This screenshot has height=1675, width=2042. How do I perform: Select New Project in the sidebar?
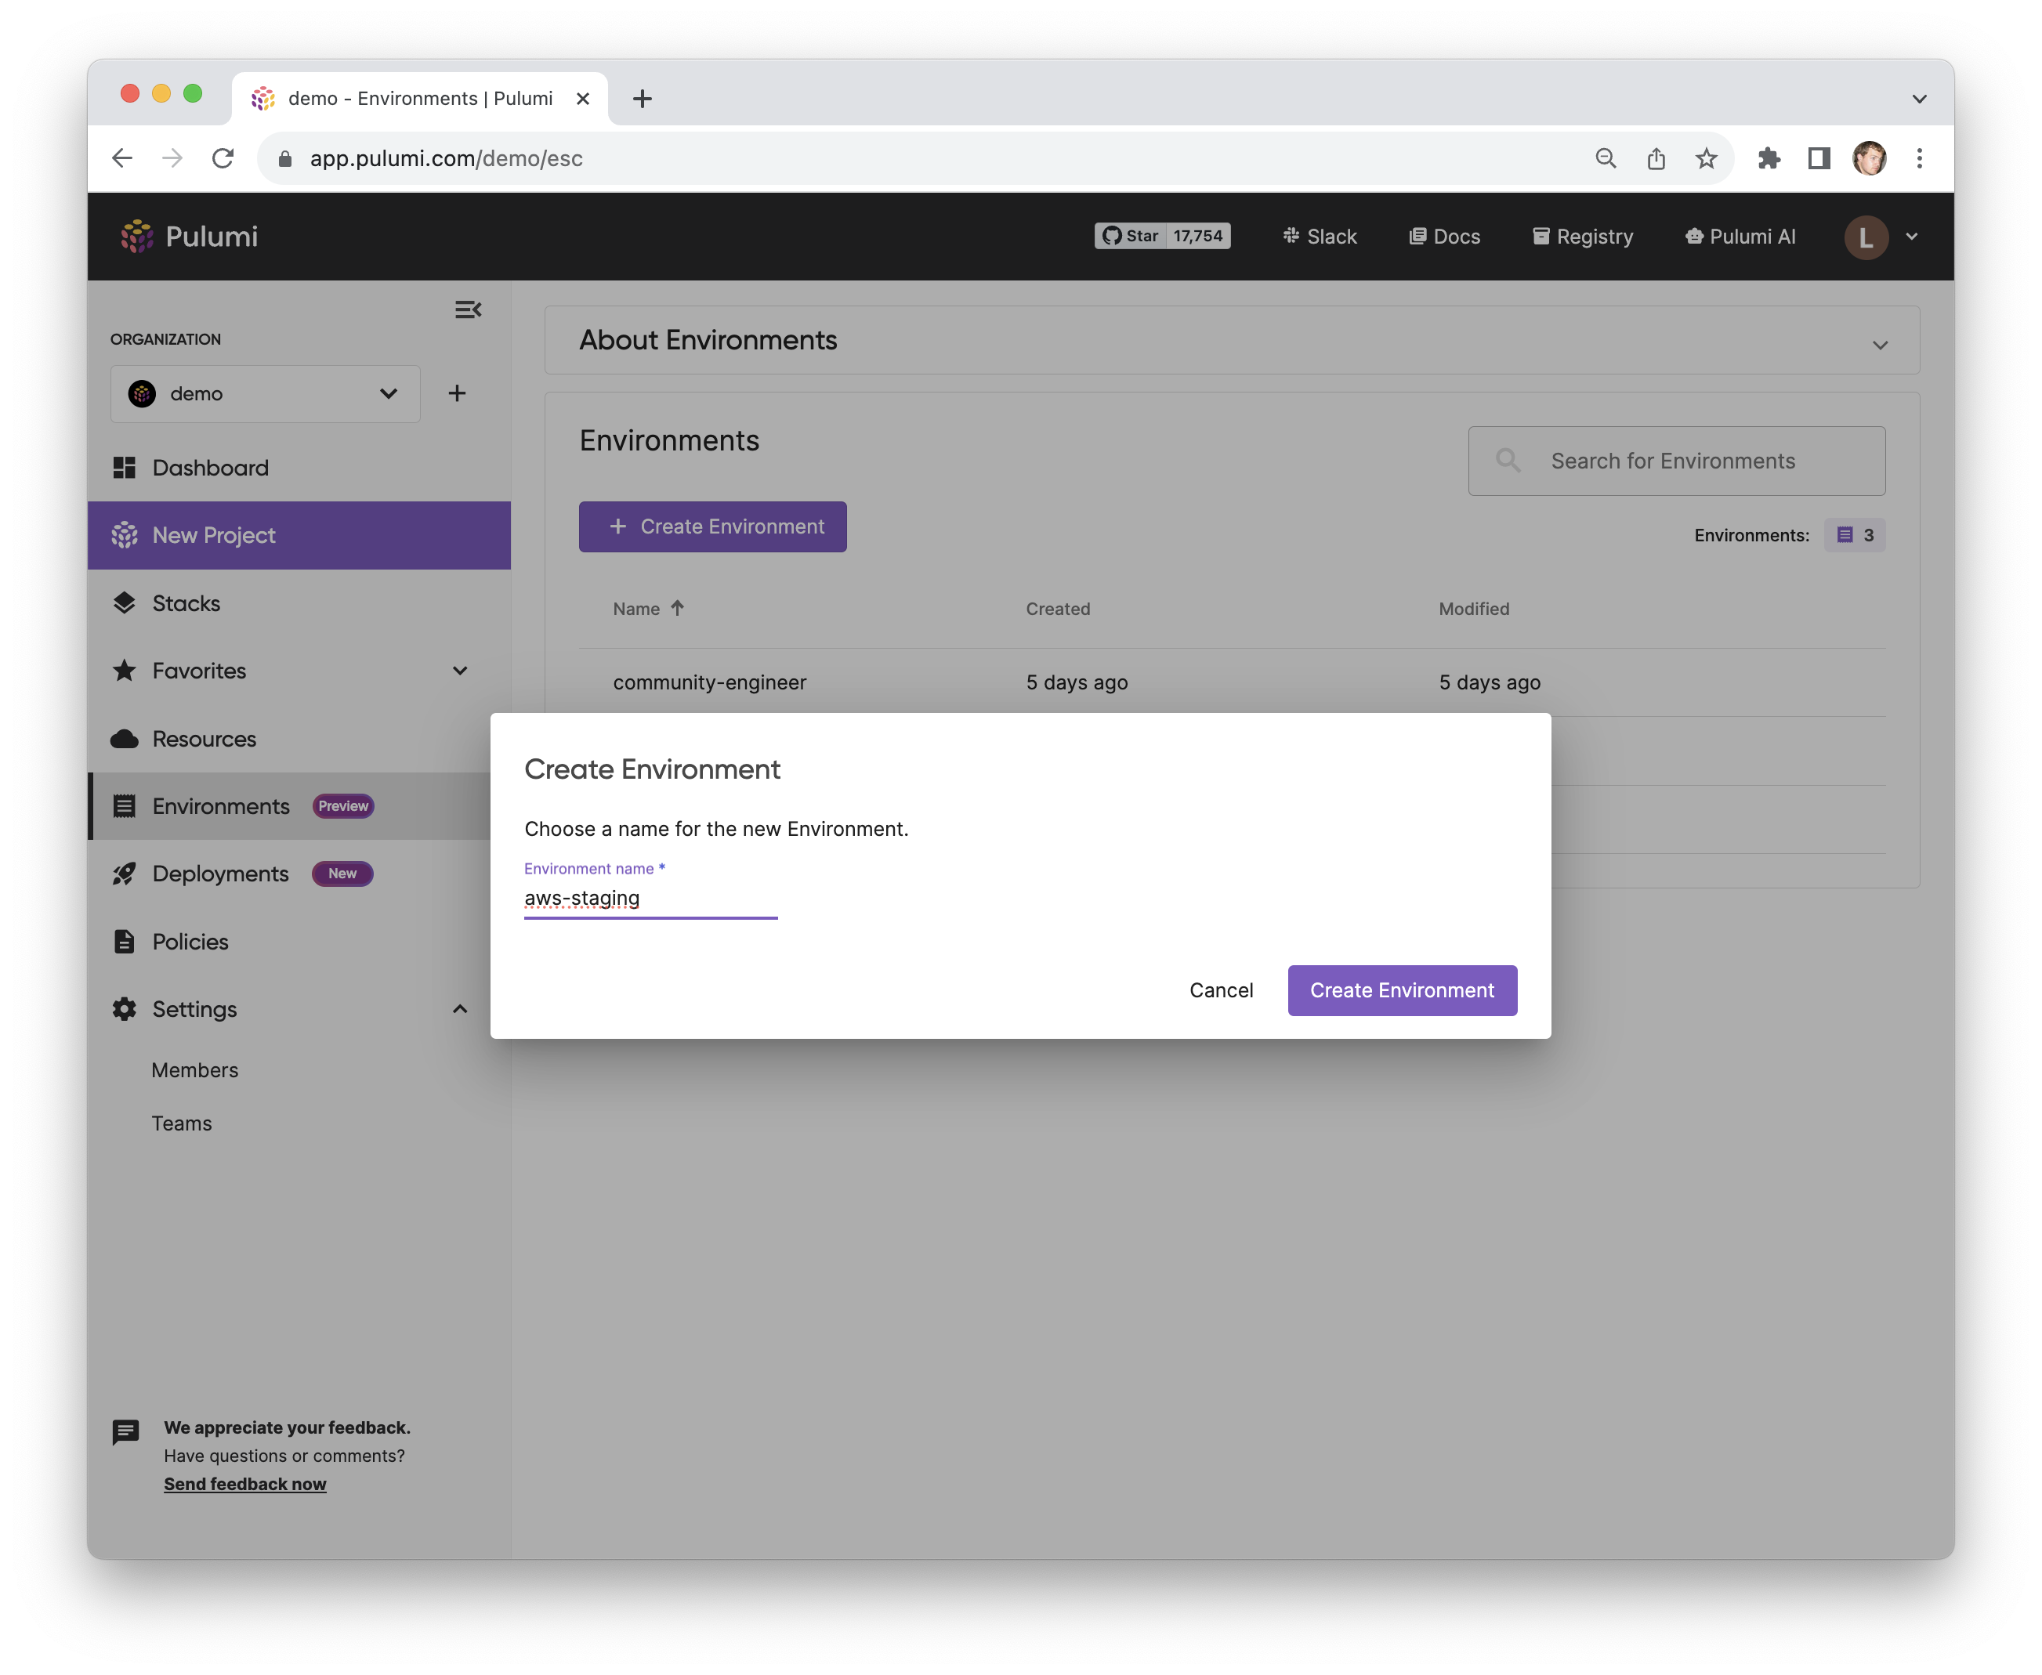click(x=299, y=536)
